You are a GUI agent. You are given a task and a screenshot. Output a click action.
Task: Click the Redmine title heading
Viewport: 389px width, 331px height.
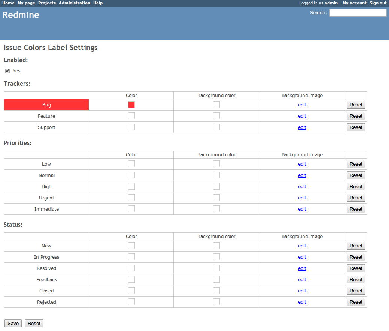point(21,15)
